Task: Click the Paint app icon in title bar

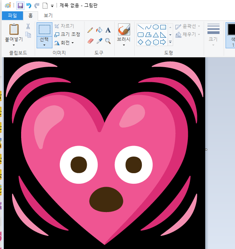Action: [8, 5]
